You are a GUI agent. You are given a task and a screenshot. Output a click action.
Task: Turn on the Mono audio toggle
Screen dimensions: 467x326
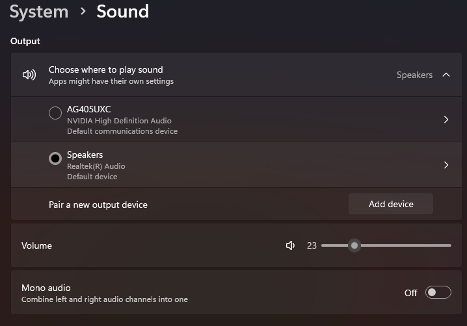438,292
